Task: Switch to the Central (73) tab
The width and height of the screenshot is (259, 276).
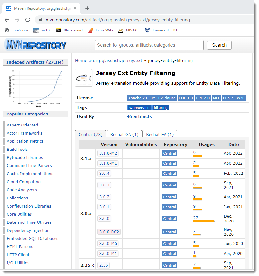Action: coord(91,134)
